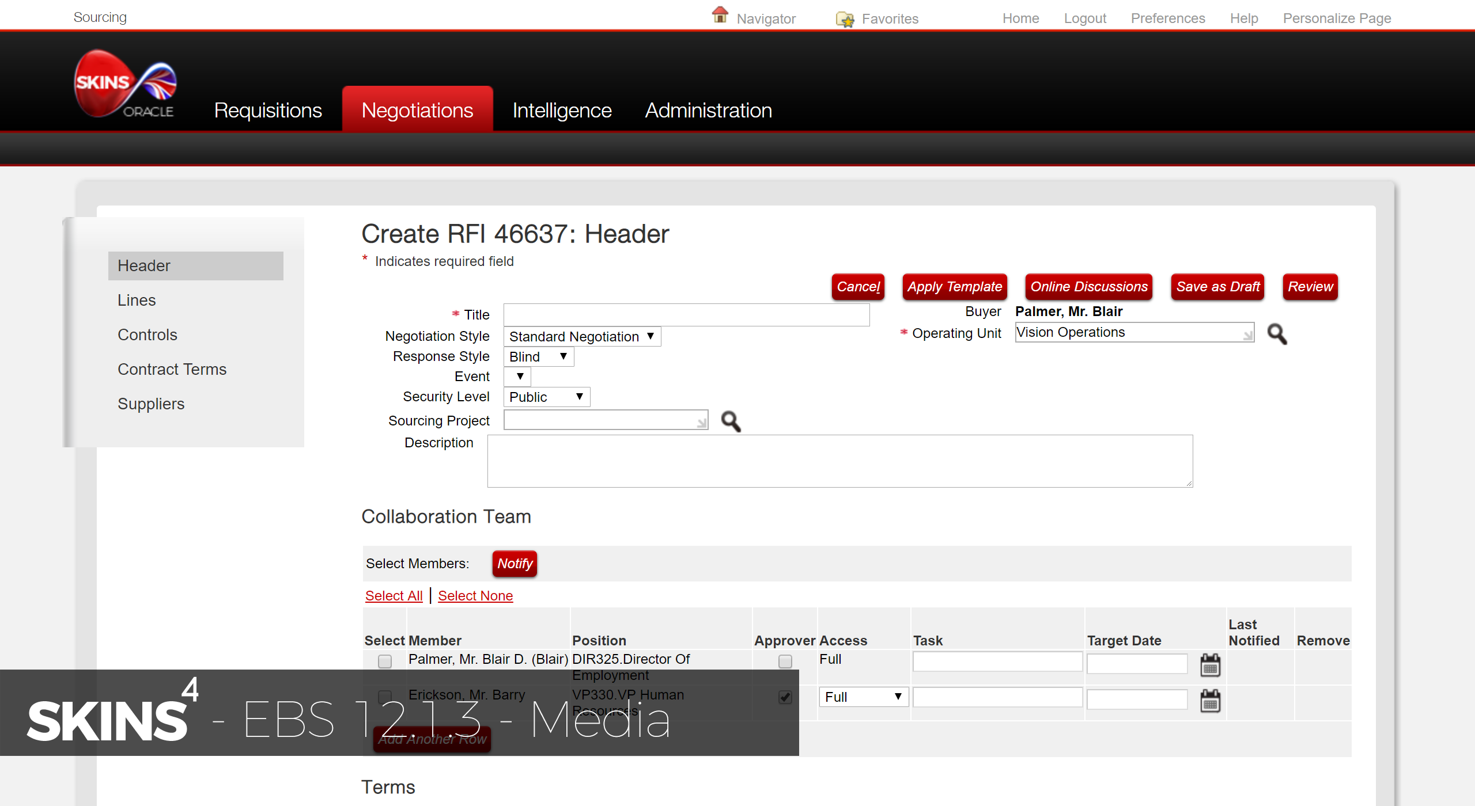Open Sourcing Project search magnifier
1475x806 pixels.
[x=731, y=421]
